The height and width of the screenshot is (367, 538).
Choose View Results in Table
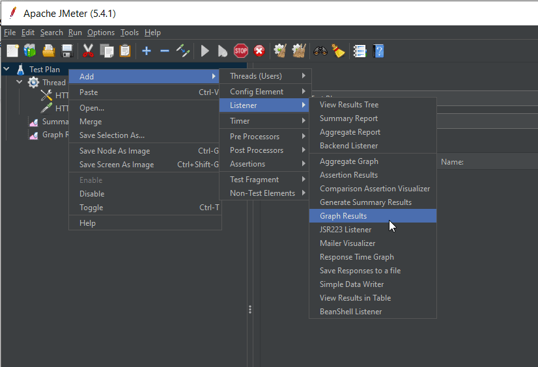tap(373, 298)
